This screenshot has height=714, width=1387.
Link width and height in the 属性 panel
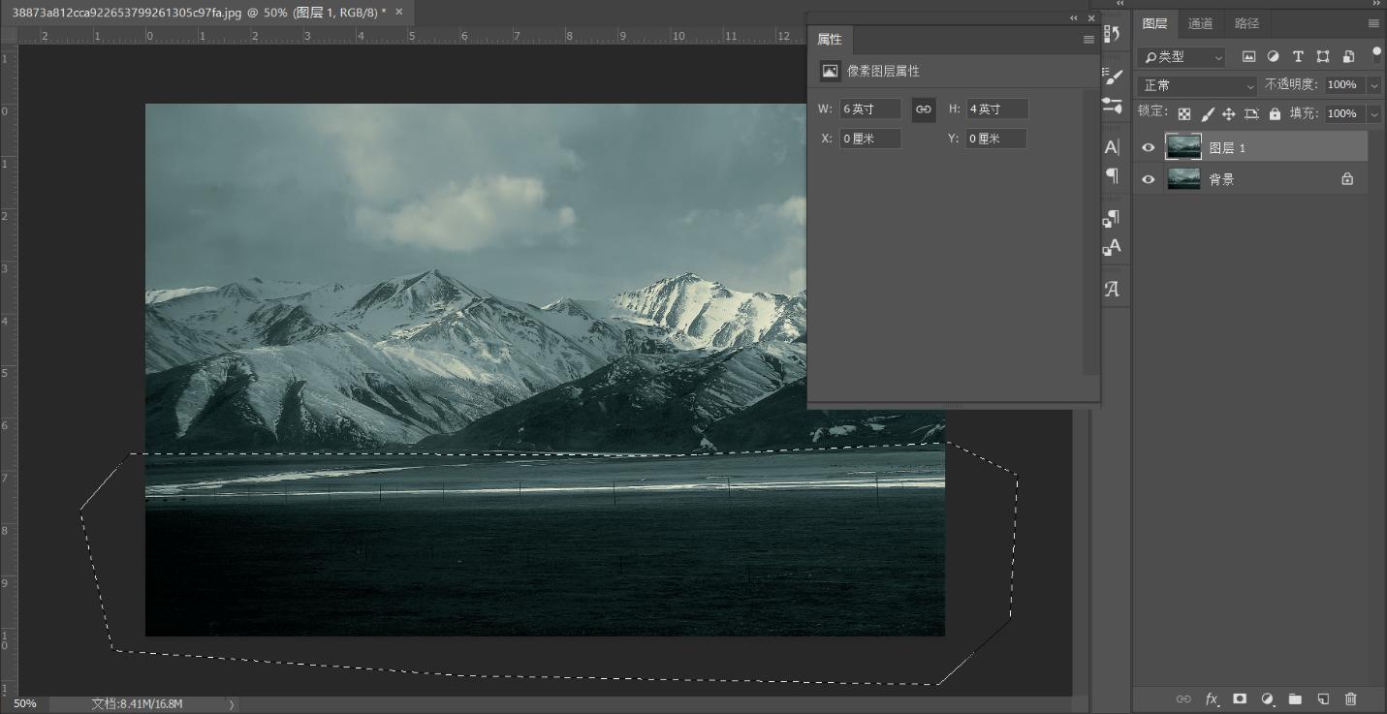[x=923, y=109]
